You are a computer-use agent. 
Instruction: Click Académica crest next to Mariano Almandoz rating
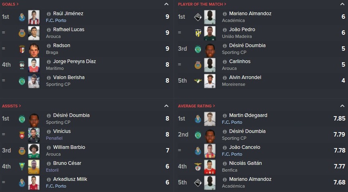click(198, 182)
